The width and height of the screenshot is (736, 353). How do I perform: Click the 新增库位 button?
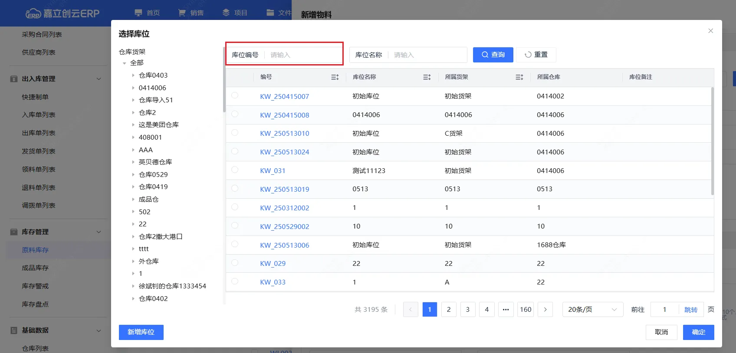tap(141, 332)
